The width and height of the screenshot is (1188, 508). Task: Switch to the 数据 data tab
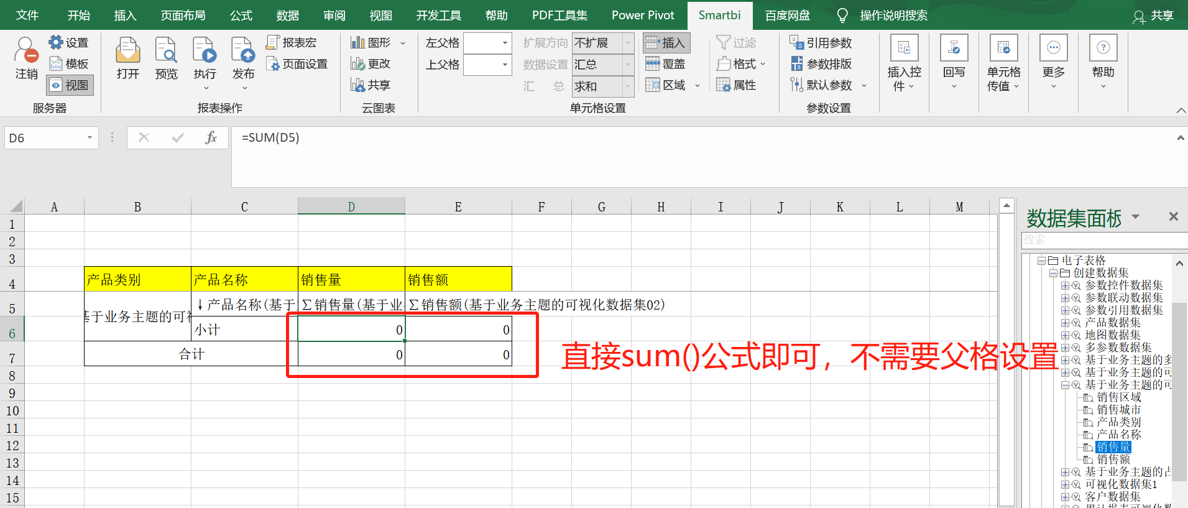coord(288,15)
